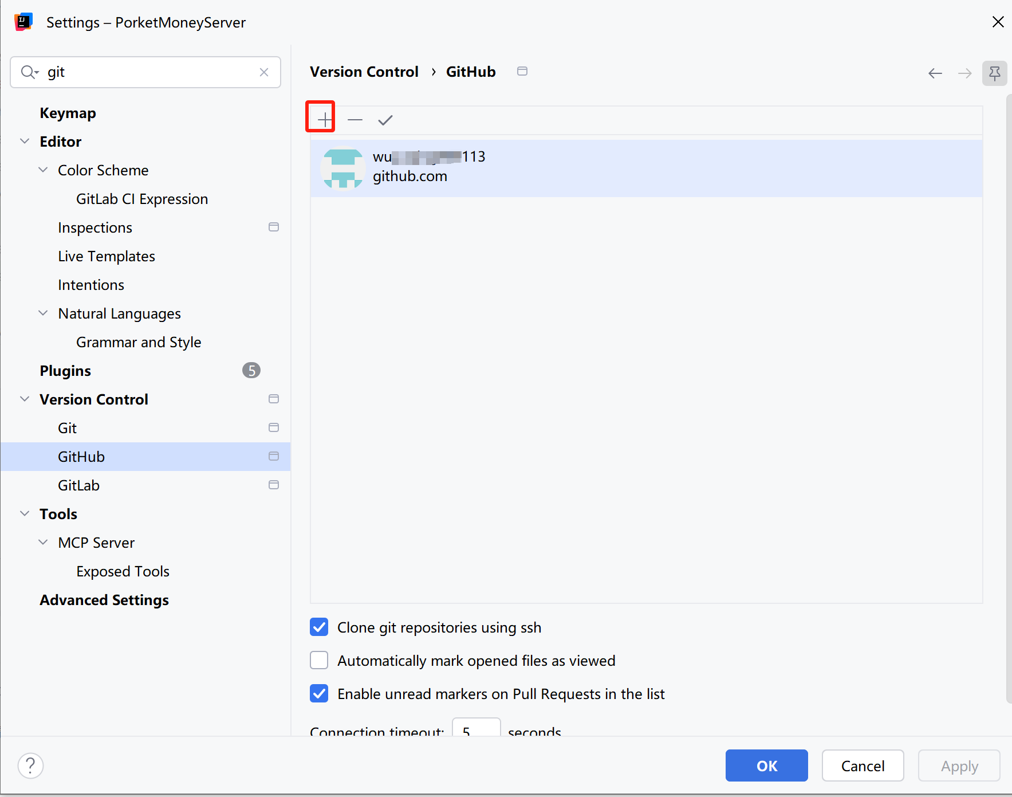Viewport: 1012px width, 797px height.
Task: Click the Connection timeout seconds field
Action: [477, 728]
